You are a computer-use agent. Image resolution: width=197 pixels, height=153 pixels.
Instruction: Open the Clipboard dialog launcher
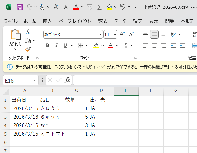[x=37, y=58]
